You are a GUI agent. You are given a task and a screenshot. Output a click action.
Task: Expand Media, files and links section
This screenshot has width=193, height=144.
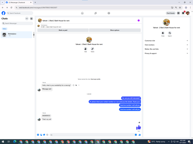(166, 49)
